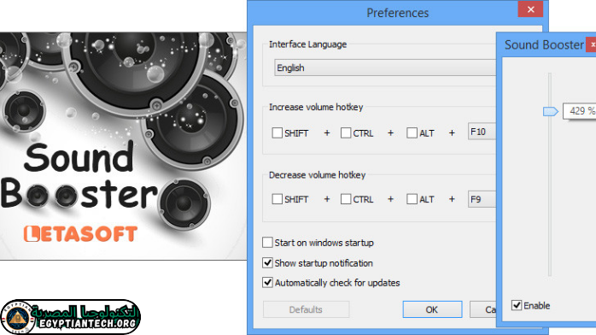Tick ALT for the decrease volume hotkey

coord(412,199)
